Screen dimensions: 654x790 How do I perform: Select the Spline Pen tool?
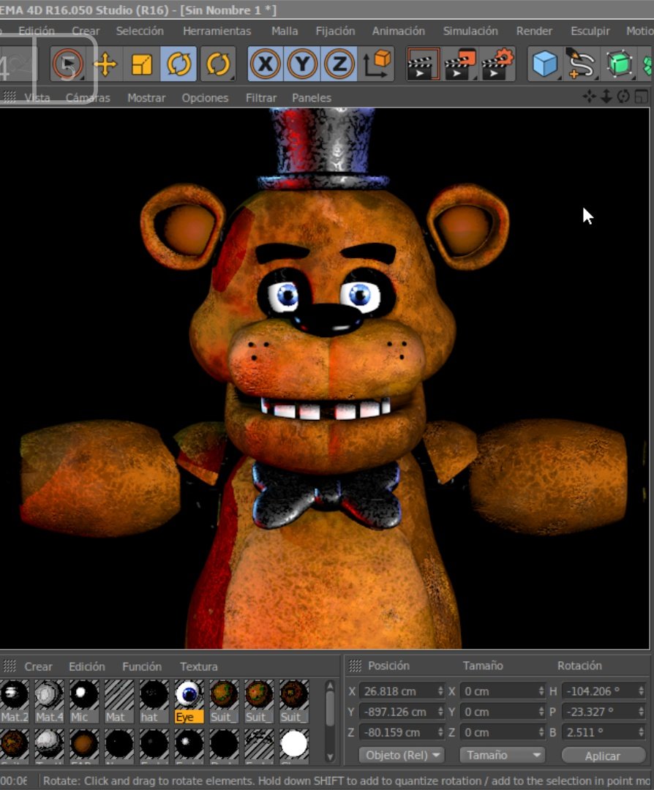tap(582, 64)
